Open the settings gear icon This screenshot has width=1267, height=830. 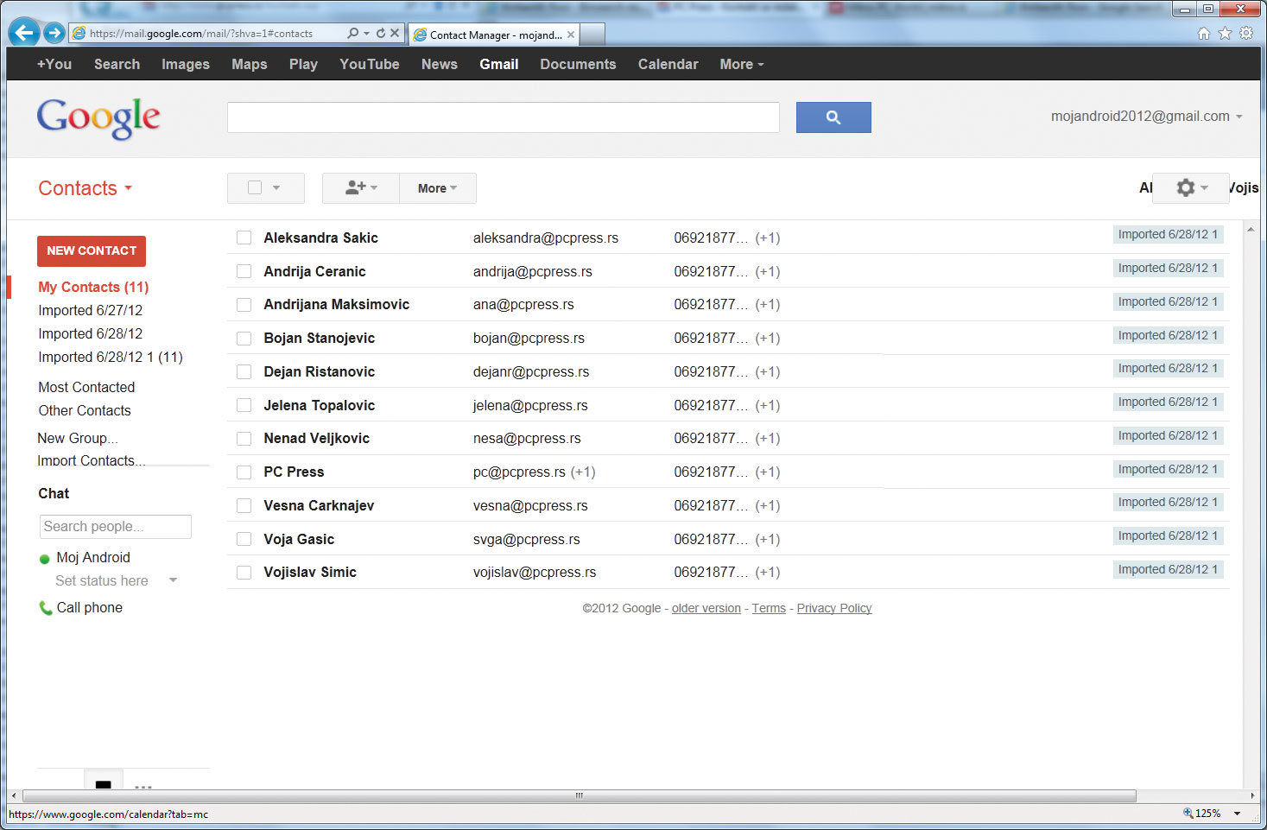pos(1192,187)
